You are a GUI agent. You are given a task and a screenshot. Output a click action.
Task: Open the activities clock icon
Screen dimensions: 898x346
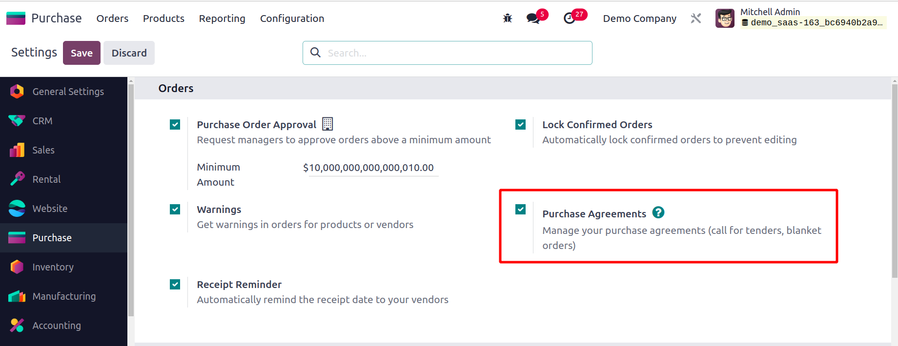pyautogui.click(x=569, y=19)
